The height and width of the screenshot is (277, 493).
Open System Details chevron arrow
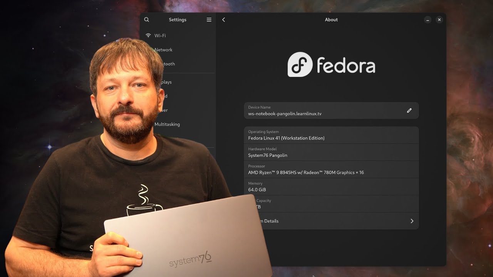click(x=412, y=221)
